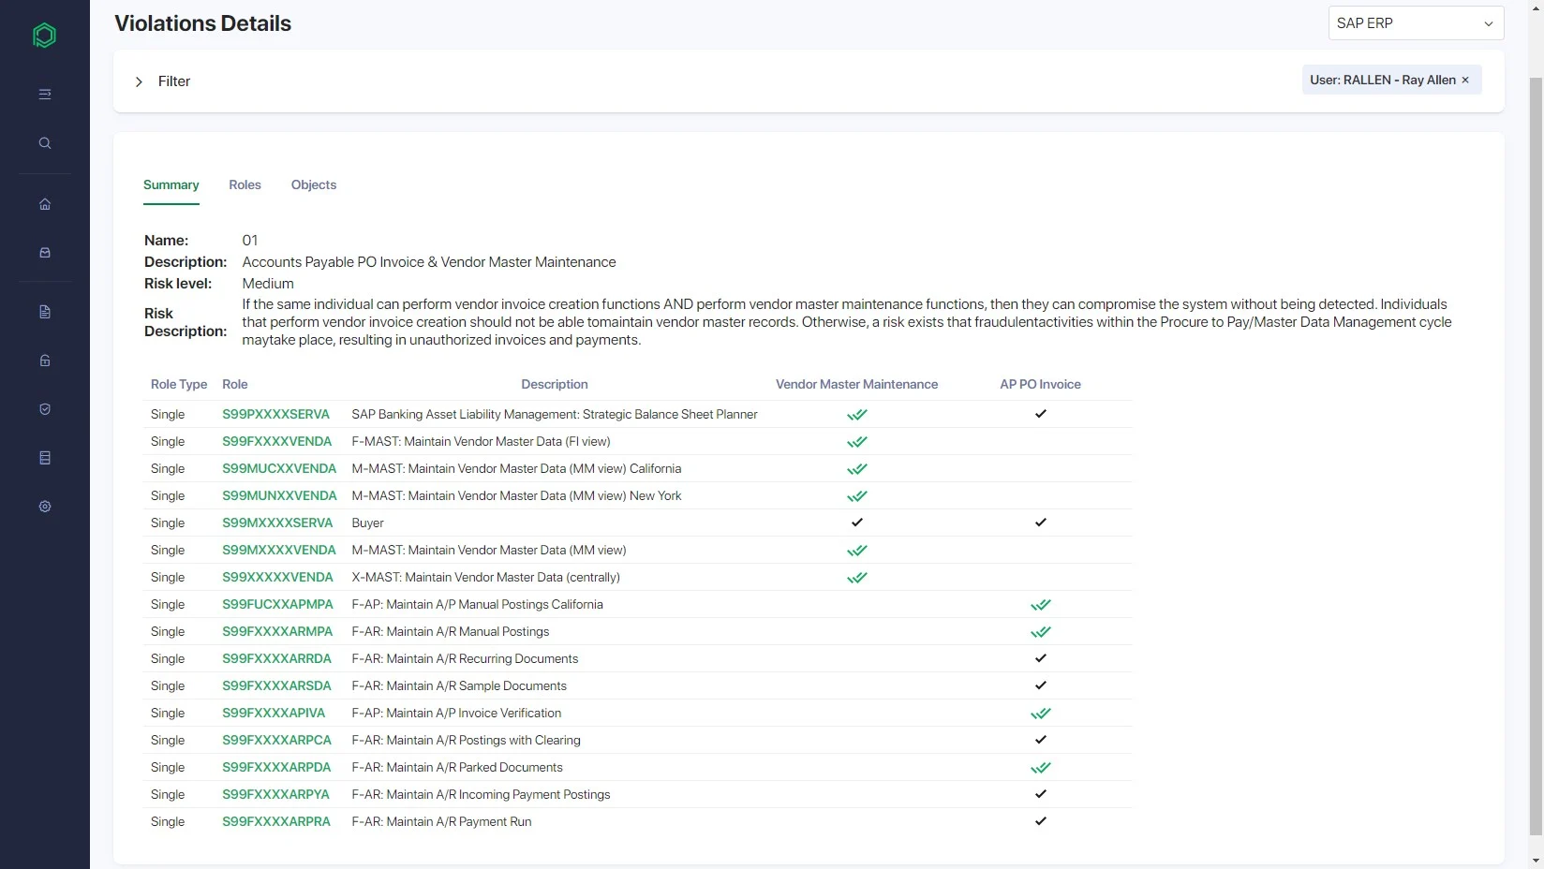Open role S99FXXXXARPDA link
1544x869 pixels.
click(276, 768)
